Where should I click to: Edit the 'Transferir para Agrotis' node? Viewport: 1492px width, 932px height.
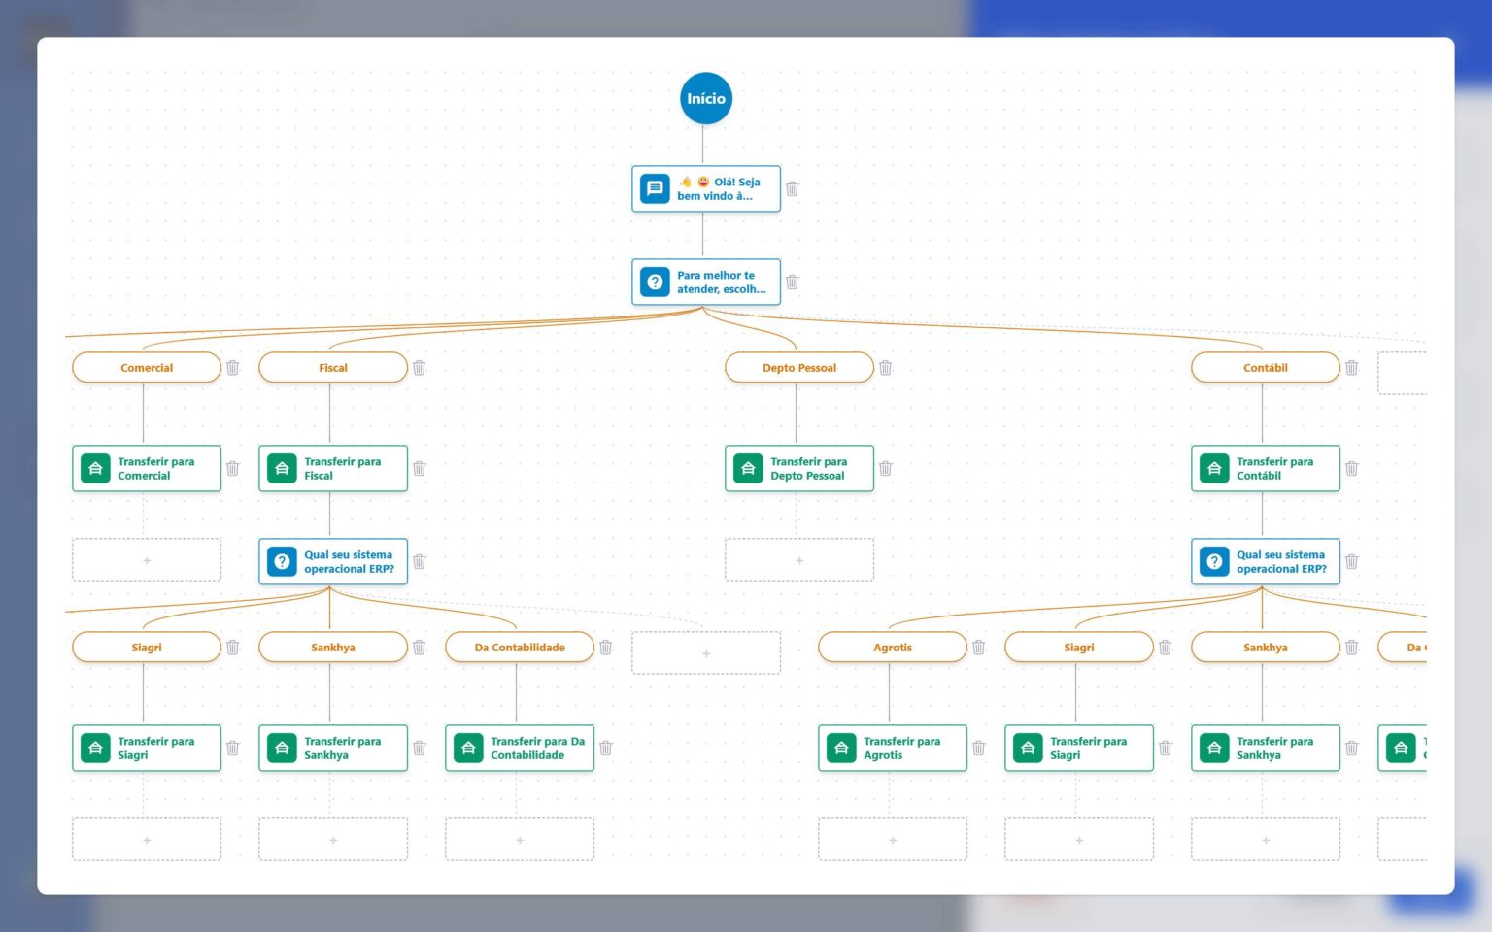[x=893, y=748]
